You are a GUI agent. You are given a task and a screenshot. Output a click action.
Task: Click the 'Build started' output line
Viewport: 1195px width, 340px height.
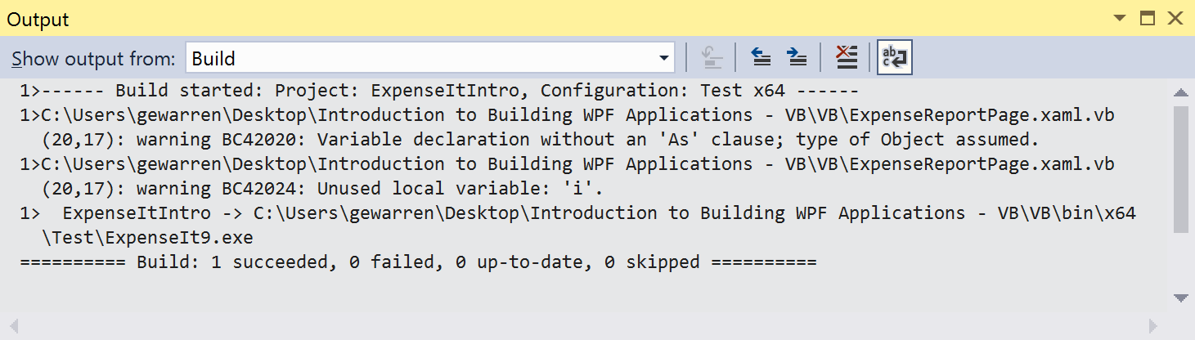(x=438, y=91)
